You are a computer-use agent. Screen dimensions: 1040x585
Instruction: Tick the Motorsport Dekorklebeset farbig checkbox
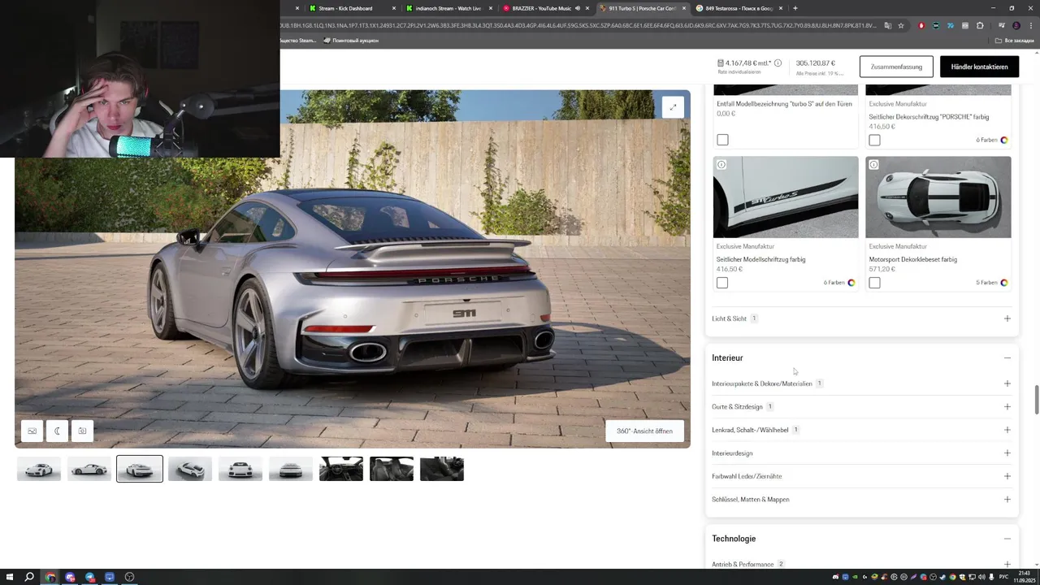[874, 283]
